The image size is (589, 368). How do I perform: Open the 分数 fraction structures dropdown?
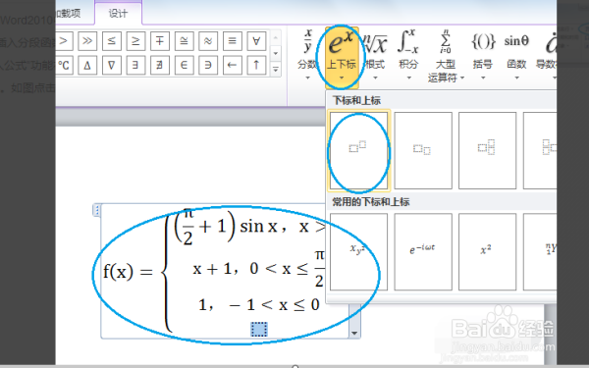[307, 55]
